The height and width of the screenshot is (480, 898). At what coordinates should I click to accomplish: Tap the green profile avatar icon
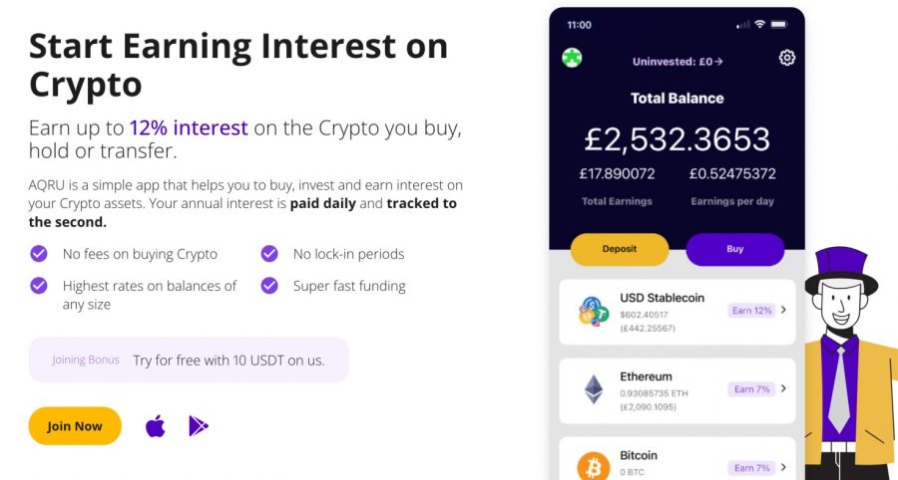tap(572, 58)
